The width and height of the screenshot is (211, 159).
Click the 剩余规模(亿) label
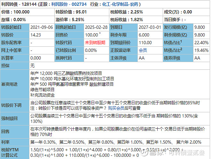[x=176, y=35]
